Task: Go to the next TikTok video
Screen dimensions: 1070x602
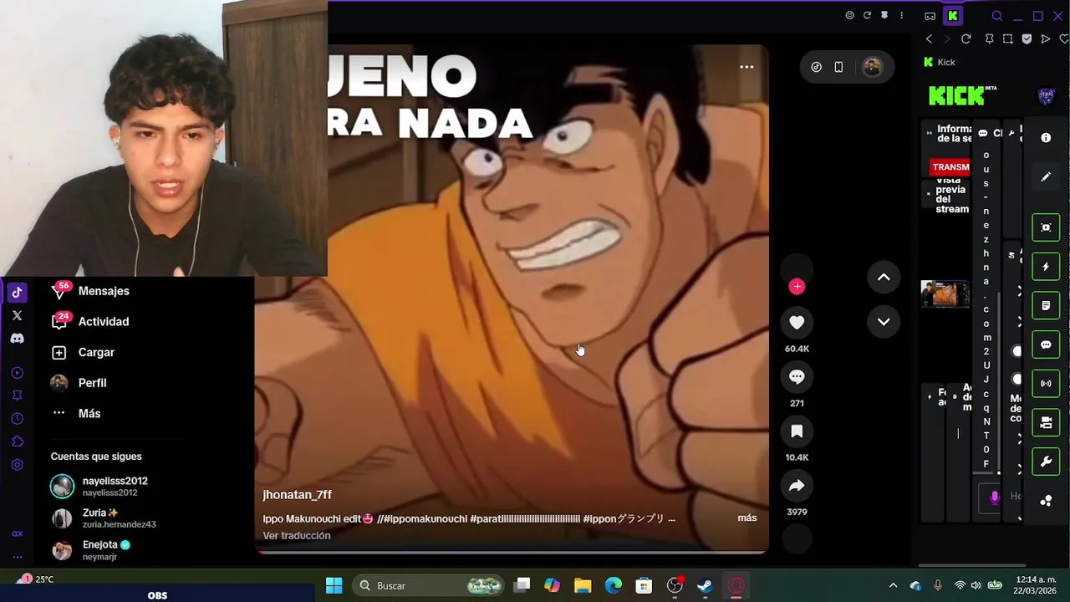Action: [884, 322]
